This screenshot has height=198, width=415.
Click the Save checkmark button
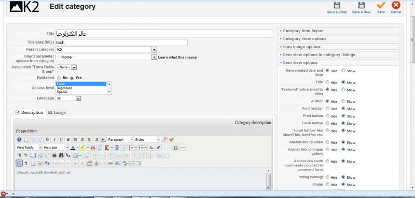click(381, 8)
